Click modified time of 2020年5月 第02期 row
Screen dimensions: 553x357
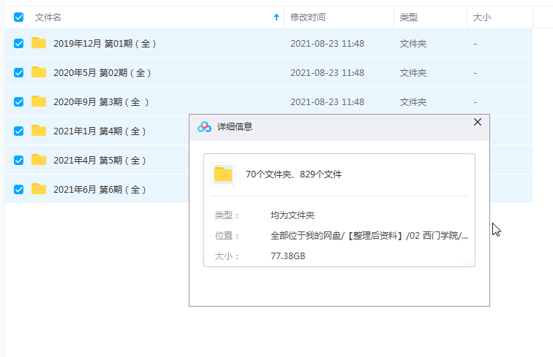(327, 73)
